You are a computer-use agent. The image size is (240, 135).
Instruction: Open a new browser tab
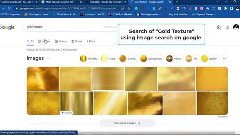click(177, 2)
